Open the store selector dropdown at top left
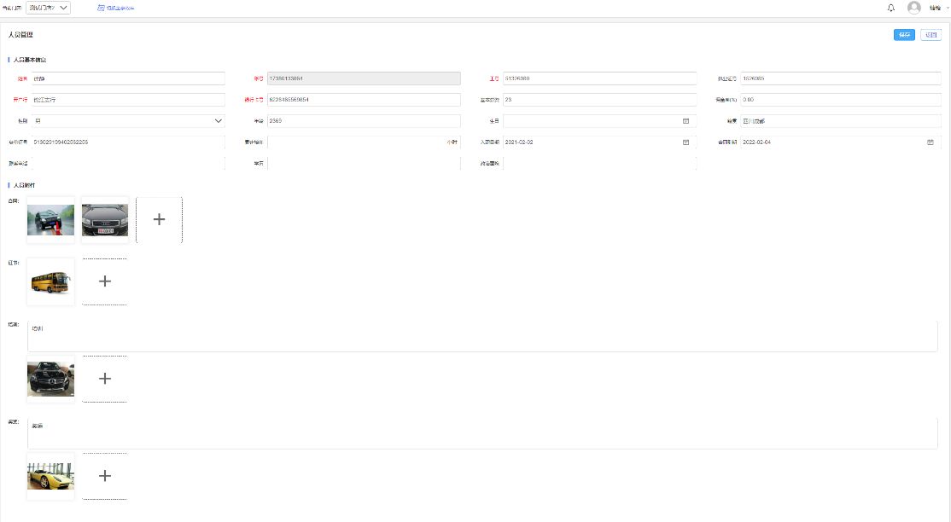Screen dimensions: 951x522 48,8
